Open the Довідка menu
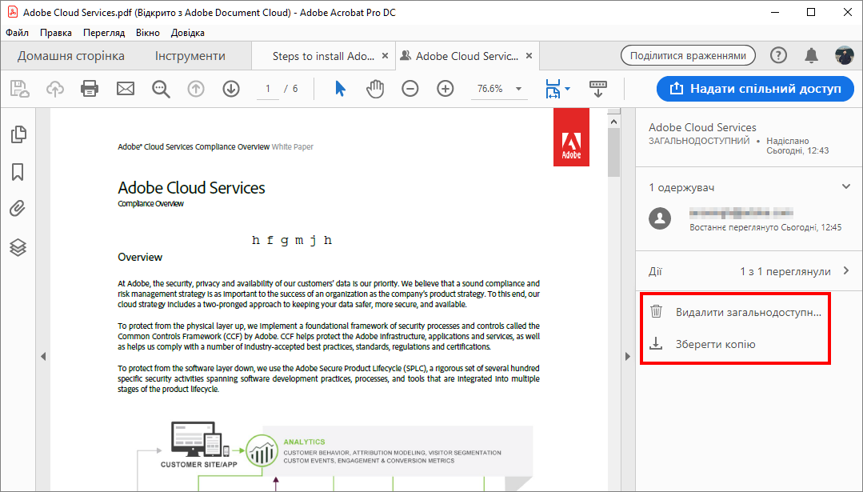The height and width of the screenshot is (492, 863). pos(188,33)
